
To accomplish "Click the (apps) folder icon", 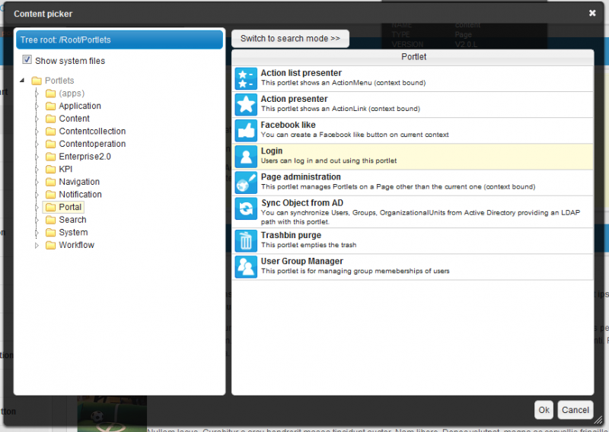I will pyautogui.click(x=50, y=93).
